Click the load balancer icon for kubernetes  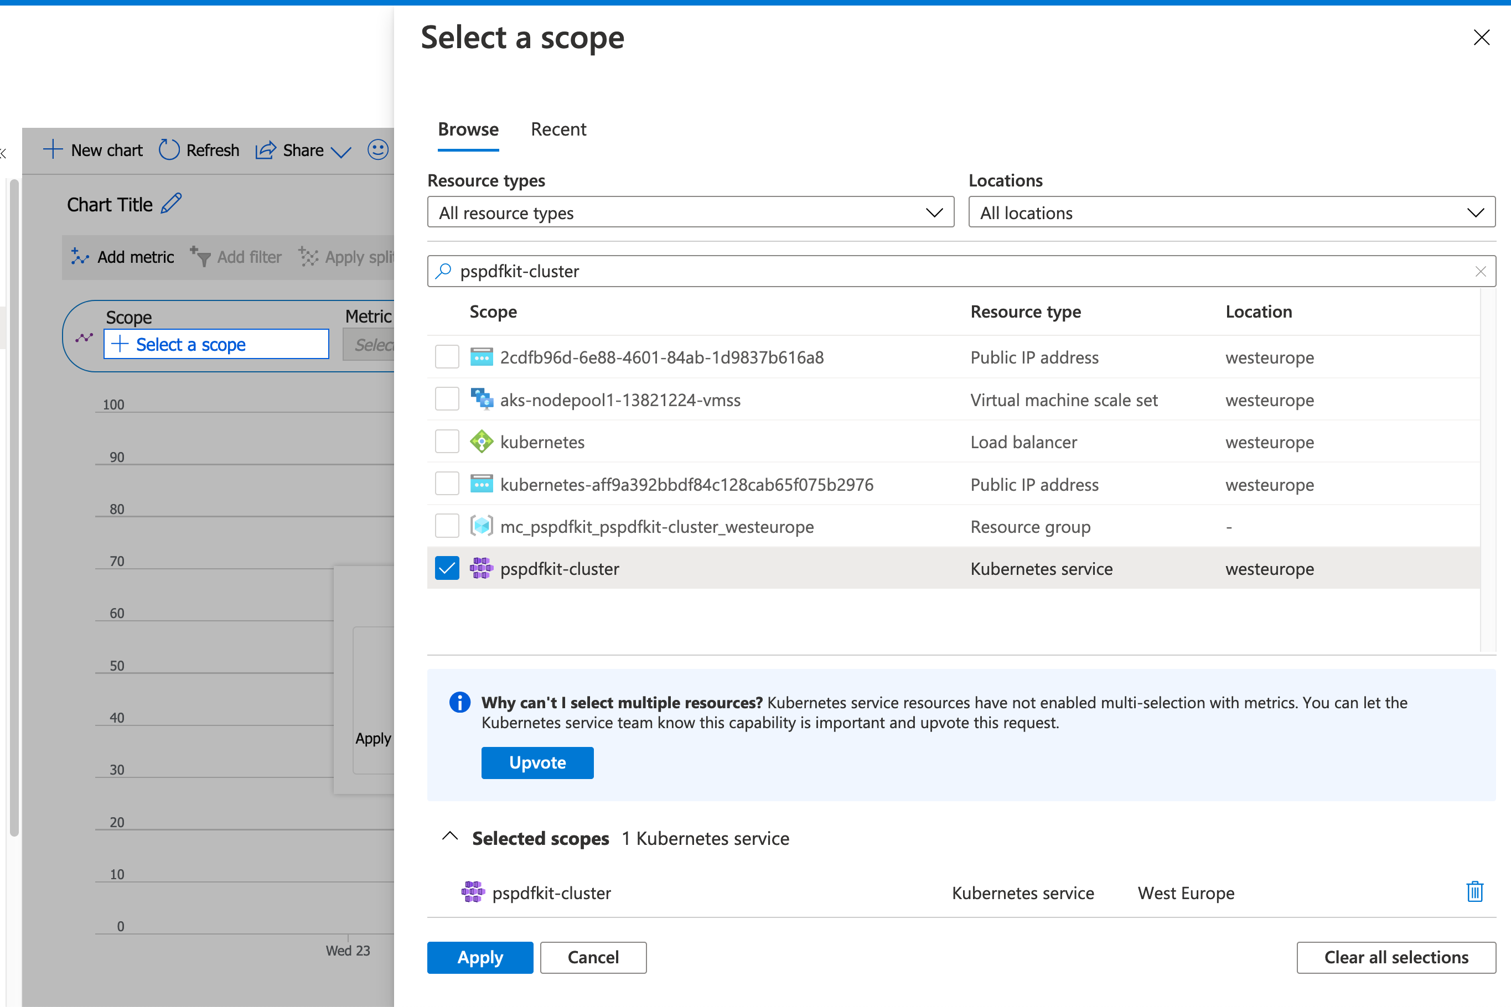click(481, 442)
